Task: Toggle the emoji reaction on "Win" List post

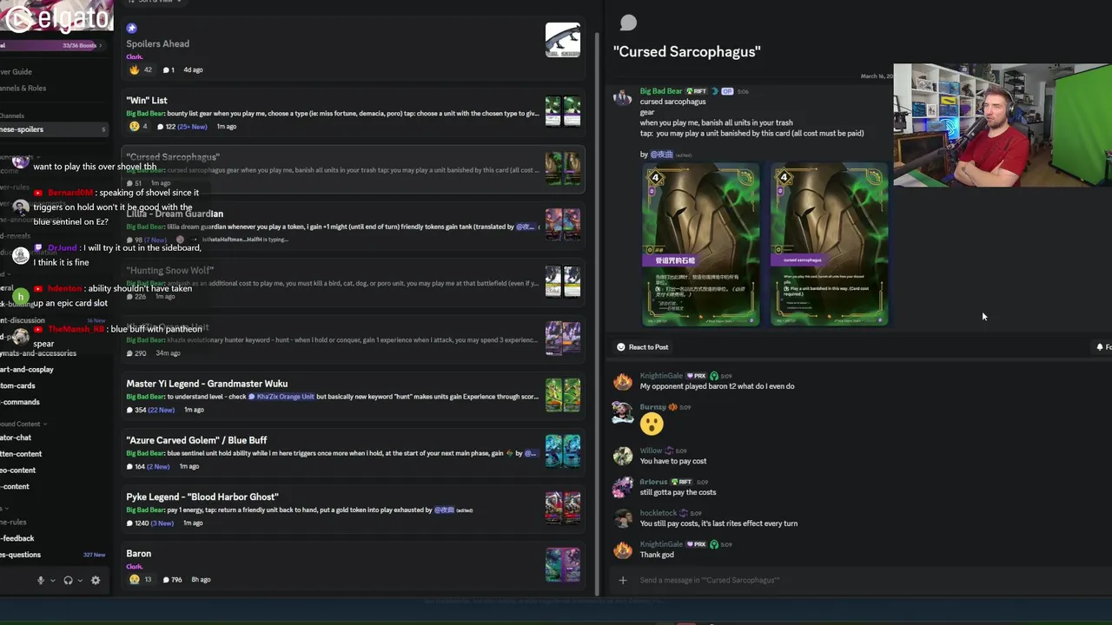Action: click(x=135, y=126)
